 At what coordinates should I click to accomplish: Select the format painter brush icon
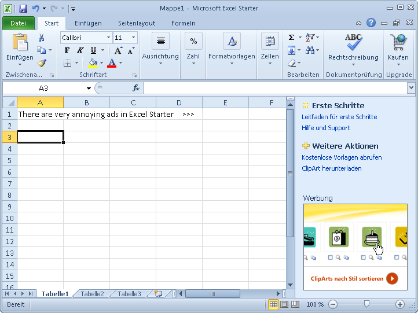42,63
